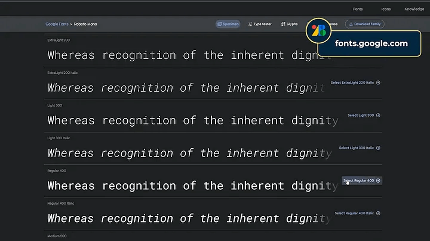This screenshot has width=430, height=241.
Task: Click the ExtraLight 200 preview sentence
Action: click(191, 55)
